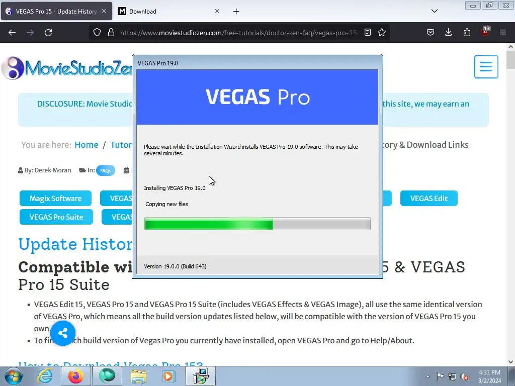The width and height of the screenshot is (515, 386).
Task: Bookmark this page with the star icon
Action: (382, 32)
